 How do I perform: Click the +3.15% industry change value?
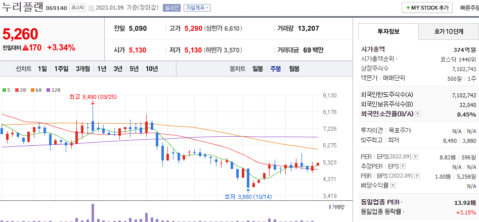(x=466, y=212)
